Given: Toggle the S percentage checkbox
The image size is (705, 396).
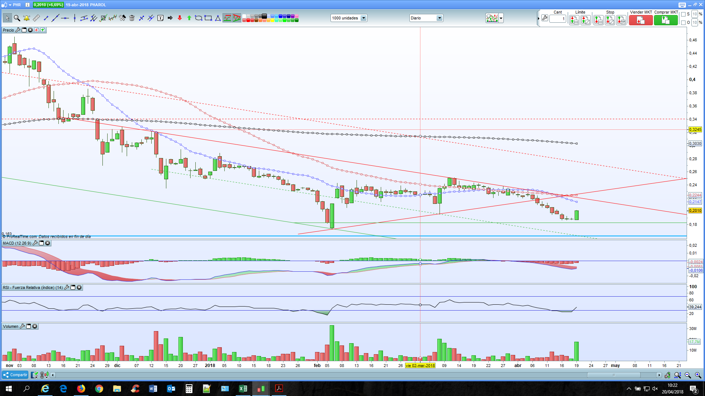Looking at the screenshot, I should [x=683, y=14].
